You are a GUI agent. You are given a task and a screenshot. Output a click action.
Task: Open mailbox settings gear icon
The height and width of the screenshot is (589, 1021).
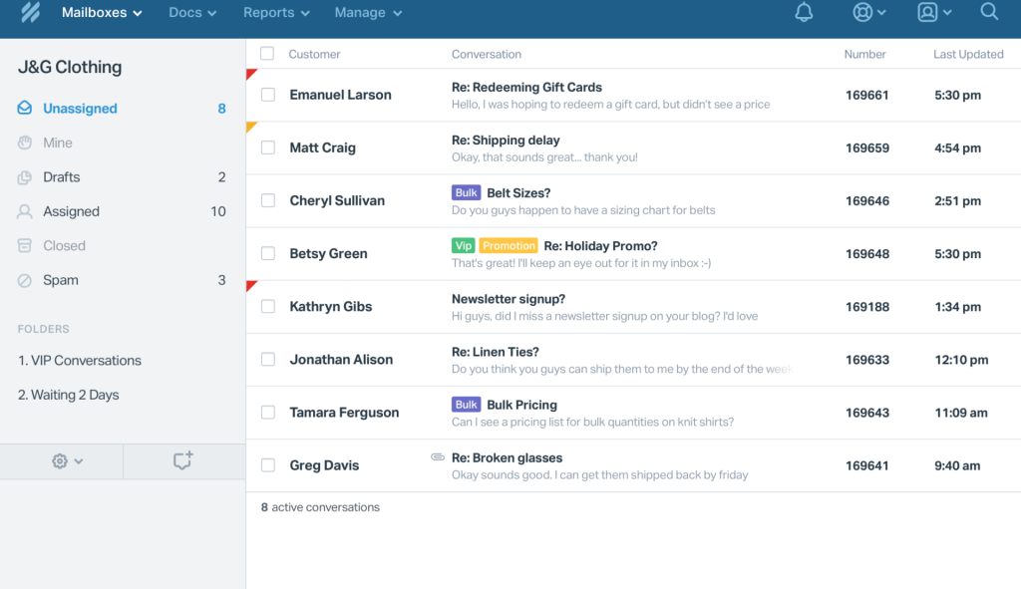coord(60,461)
